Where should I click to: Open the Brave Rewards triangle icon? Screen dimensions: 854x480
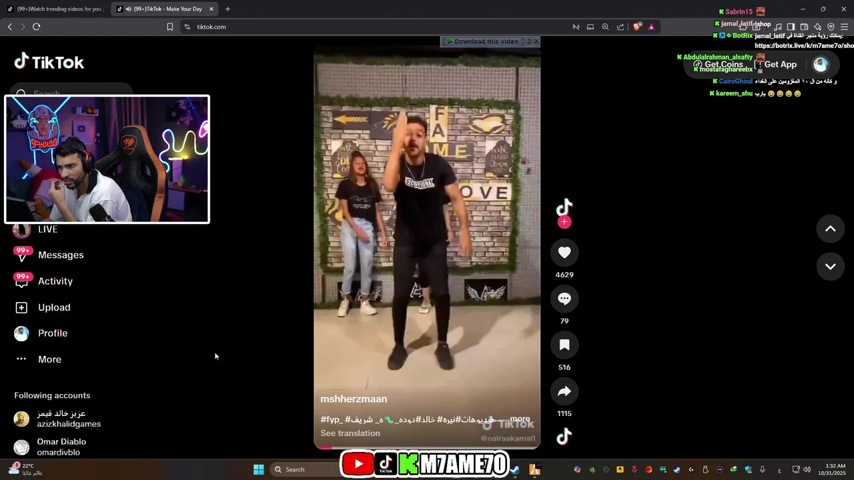click(651, 27)
